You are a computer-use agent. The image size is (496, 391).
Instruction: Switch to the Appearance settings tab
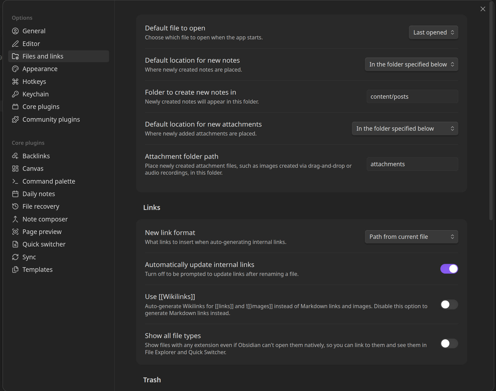40,69
